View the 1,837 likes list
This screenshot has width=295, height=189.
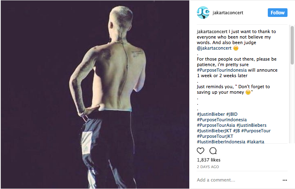tap(209, 160)
